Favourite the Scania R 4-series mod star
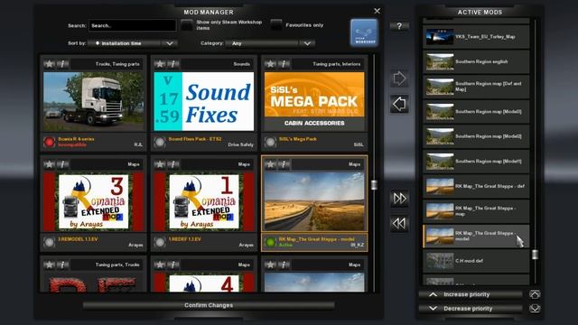The image size is (578, 325). (x=49, y=64)
